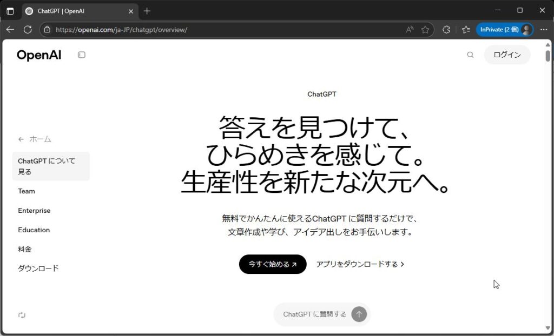Open a new browser tab
This screenshot has height=336, width=554.
pyautogui.click(x=147, y=11)
